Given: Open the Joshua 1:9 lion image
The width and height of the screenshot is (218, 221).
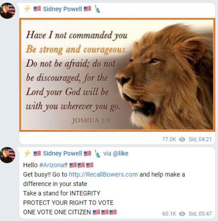Looking at the screenshot, I should pyautogui.click(x=117, y=75).
